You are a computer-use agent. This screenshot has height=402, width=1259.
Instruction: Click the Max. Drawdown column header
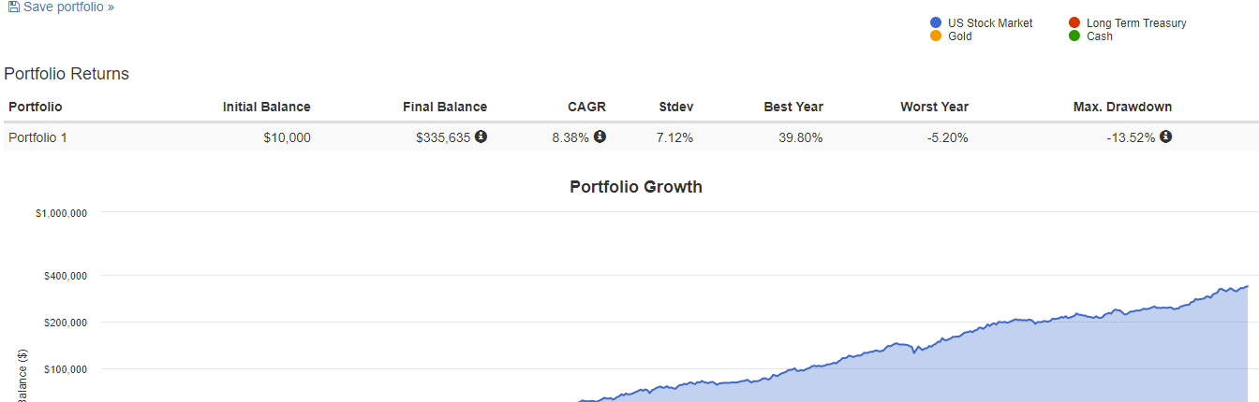[1122, 107]
